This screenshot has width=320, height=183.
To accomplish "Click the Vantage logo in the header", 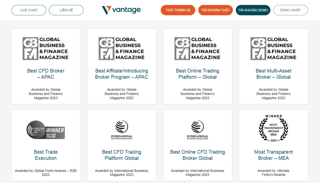I will point(121,10).
